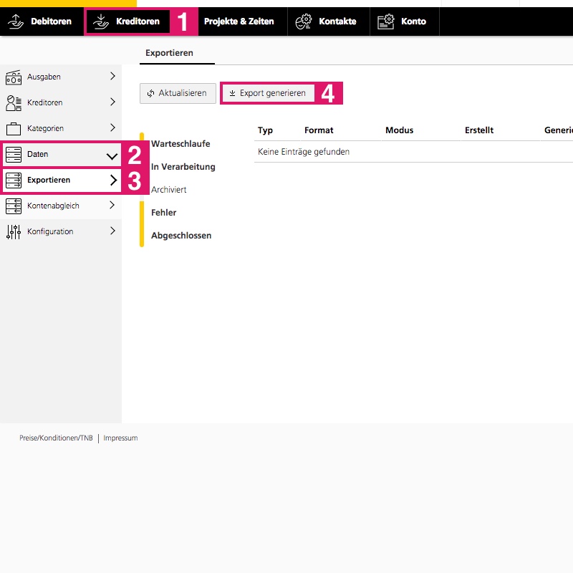Collapse the Daten section arrow
Image resolution: width=573 pixels, height=573 pixels.
[x=112, y=155]
